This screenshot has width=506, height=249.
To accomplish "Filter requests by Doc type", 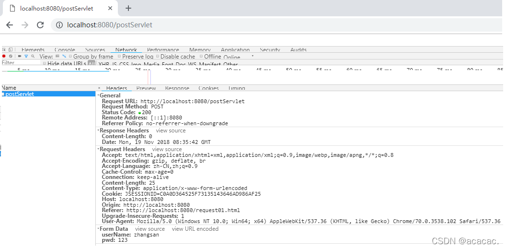I will coord(181,64).
